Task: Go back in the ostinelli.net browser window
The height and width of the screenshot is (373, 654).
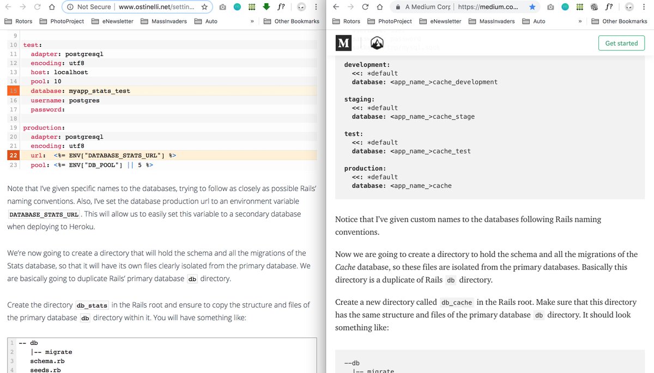Action: [9, 7]
